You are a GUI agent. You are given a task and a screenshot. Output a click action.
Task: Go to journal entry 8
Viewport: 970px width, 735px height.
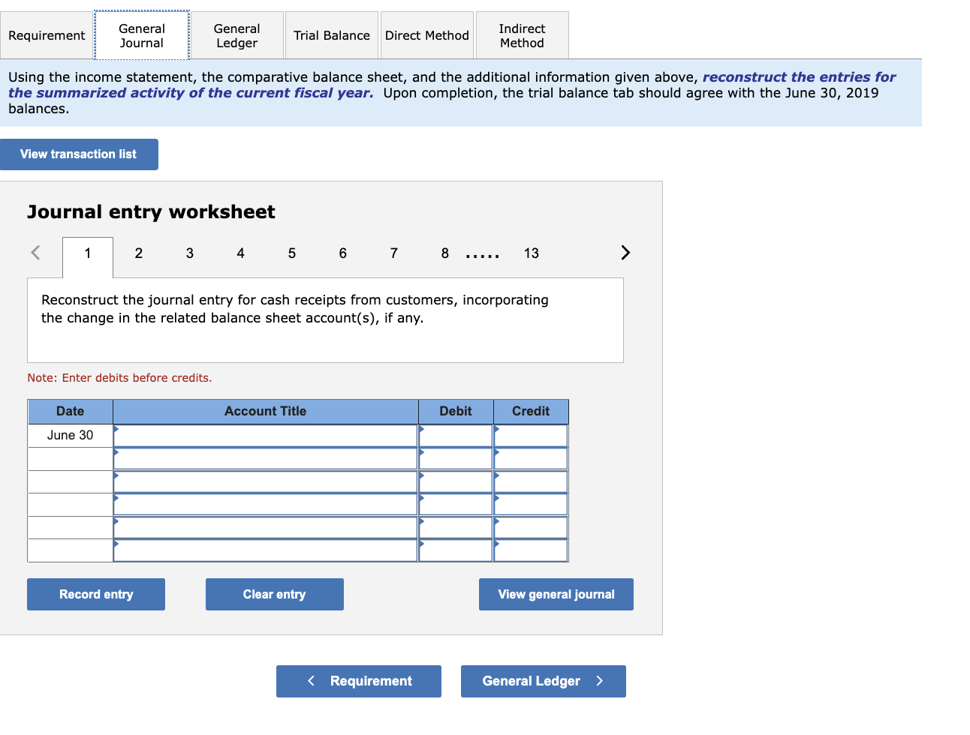445,253
